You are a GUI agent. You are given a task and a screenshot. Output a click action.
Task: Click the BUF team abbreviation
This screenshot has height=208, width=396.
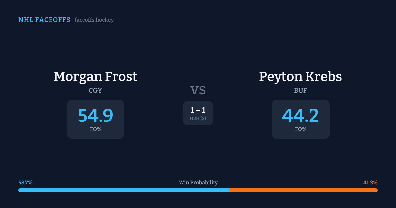300,91
